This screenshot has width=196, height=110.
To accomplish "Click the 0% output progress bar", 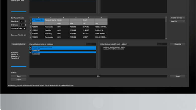I will 98,76.
